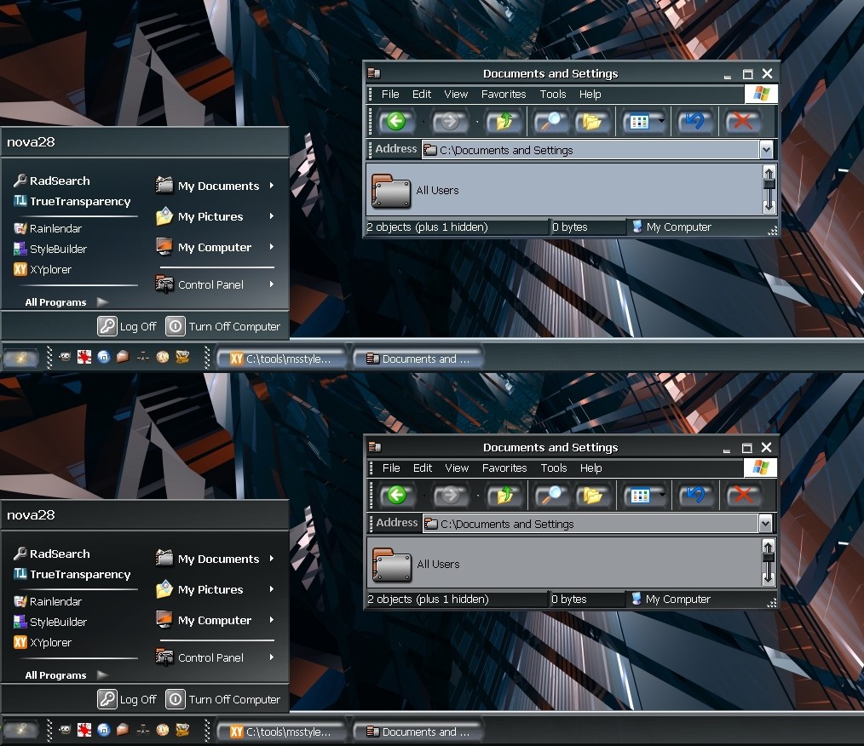Expand My Documents submenu arrow in the lower start menu

[272, 559]
